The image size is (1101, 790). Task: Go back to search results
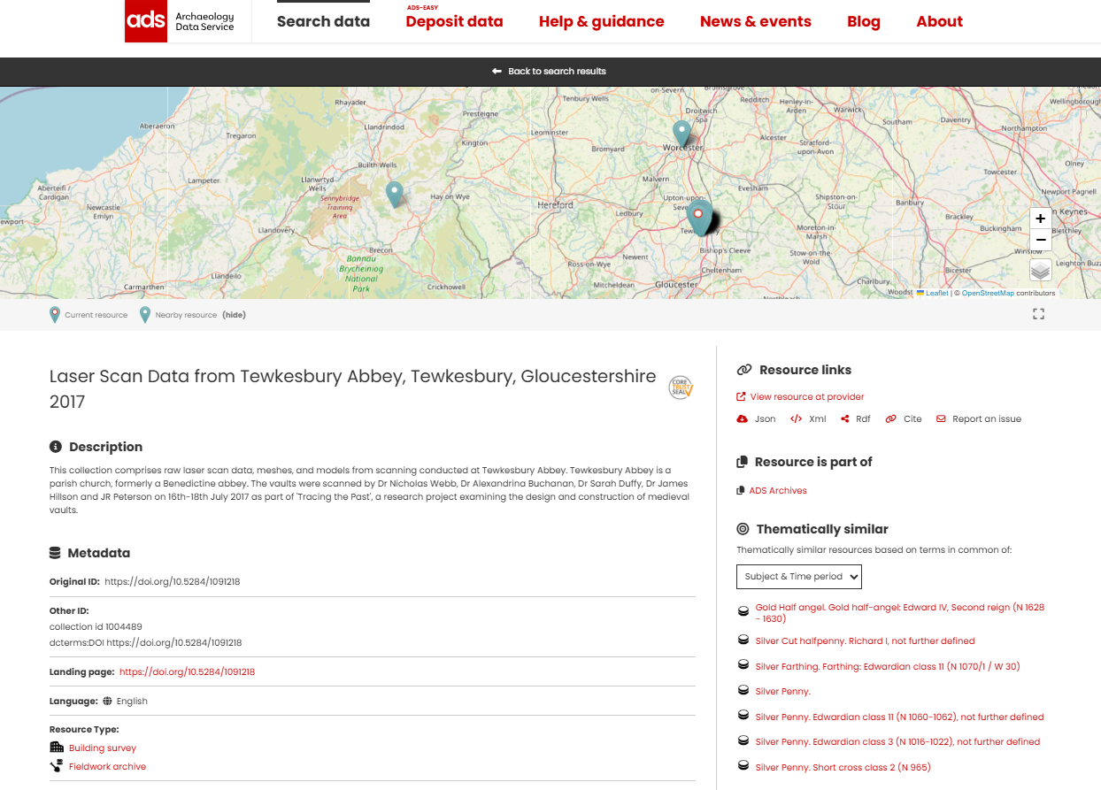tap(550, 72)
